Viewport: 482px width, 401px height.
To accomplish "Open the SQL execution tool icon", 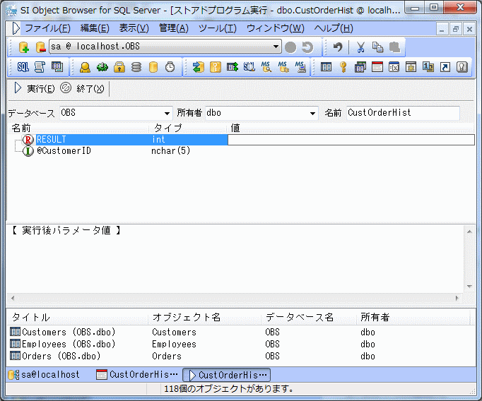I will coord(23,67).
